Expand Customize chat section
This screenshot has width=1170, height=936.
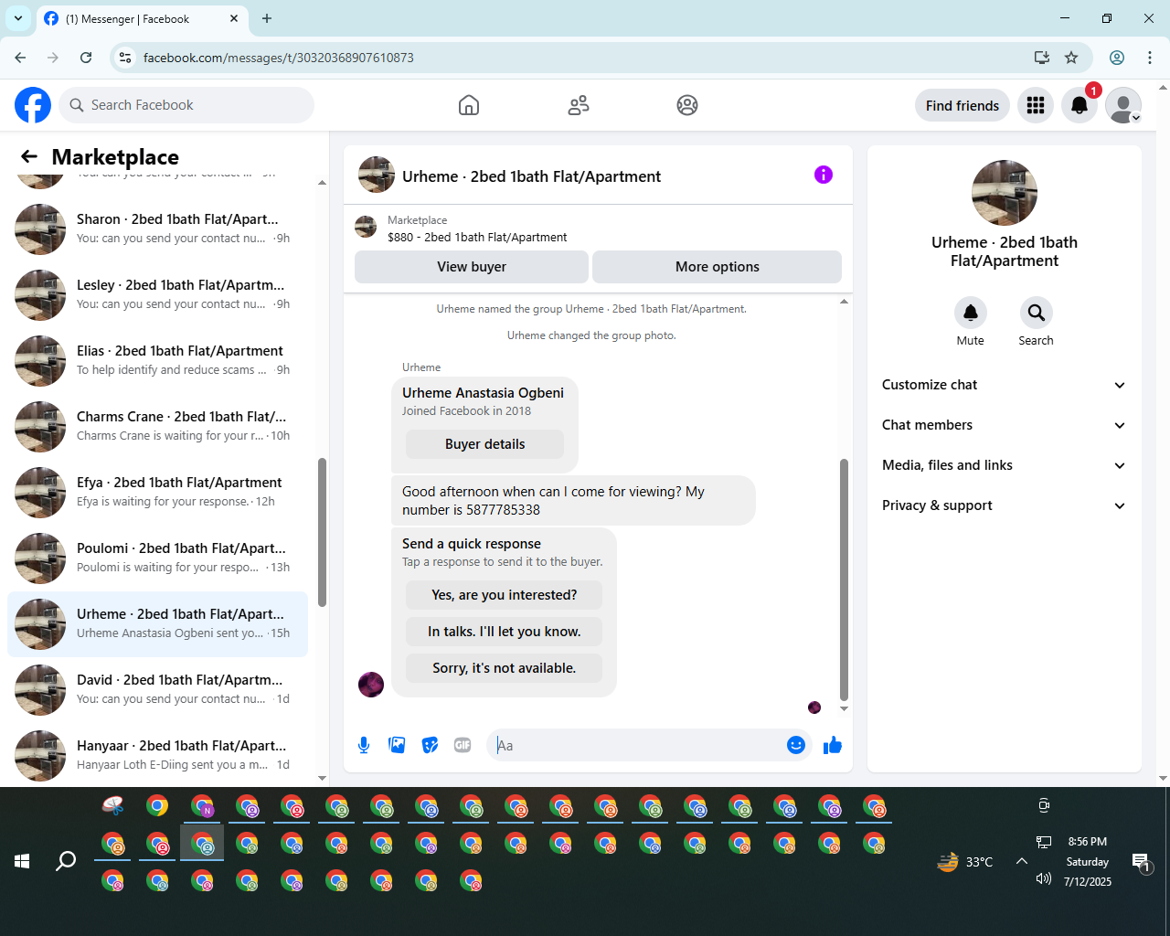(1005, 385)
